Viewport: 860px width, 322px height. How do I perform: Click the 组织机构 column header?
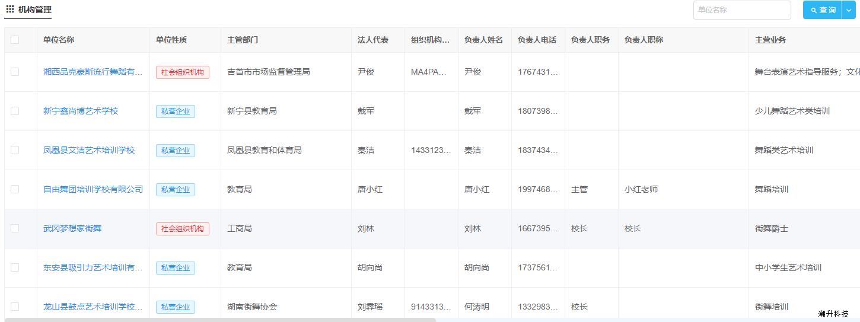coord(431,40)
